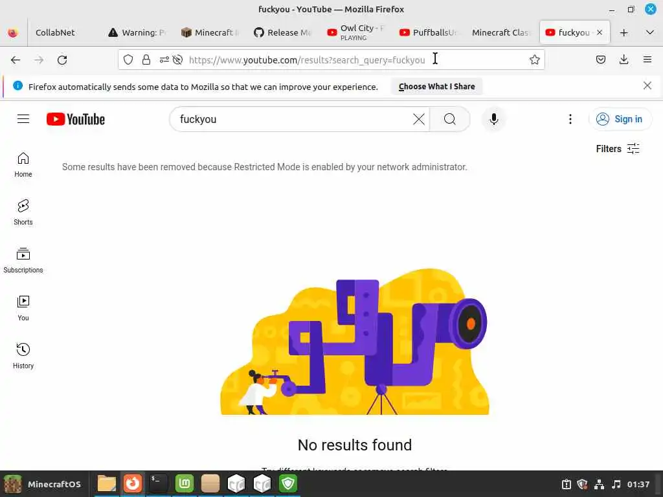663x497 pixels.
Task: Open the search Filters panel
Action: pos(618,149)
